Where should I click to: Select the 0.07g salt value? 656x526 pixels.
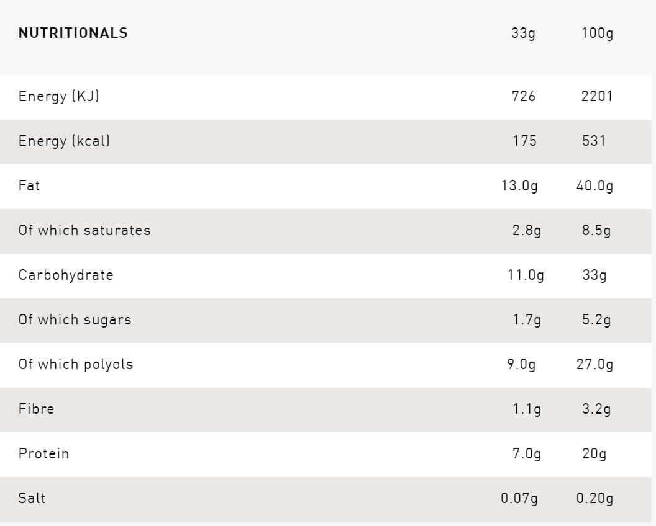[x=519, y=498]
